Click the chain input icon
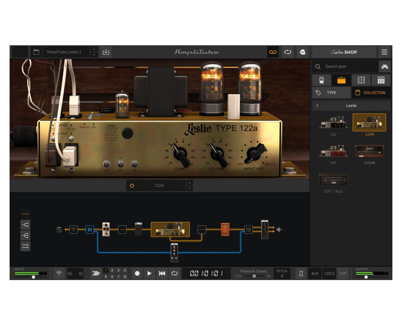This screenshot has height=325, width=402. click(x=59, y=229)
